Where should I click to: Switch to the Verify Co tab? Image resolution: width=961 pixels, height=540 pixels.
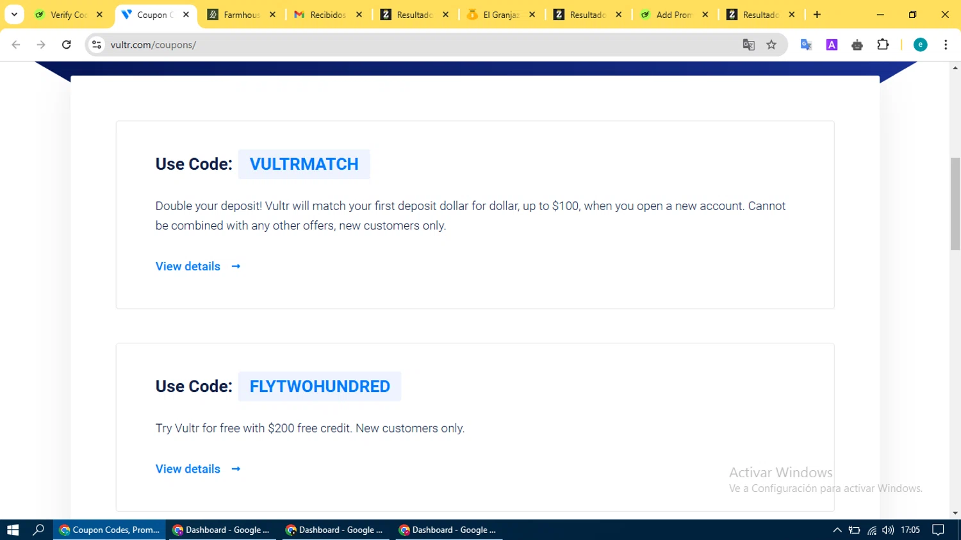click(61, 15)
